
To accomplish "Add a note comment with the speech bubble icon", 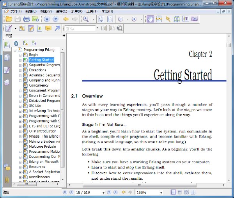I will [x=48, y=28].
